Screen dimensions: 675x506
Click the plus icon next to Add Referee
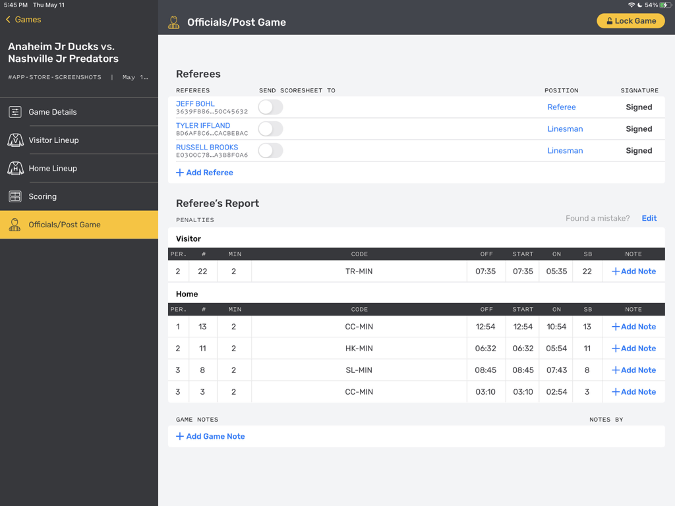179,172
